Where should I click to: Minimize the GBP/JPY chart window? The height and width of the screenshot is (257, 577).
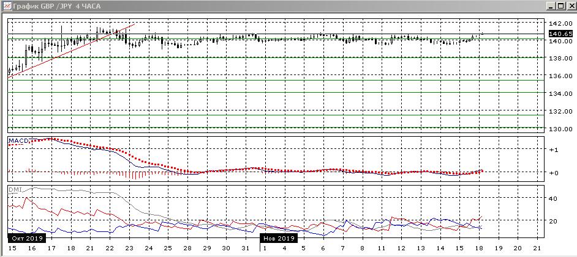coord(548,5)
